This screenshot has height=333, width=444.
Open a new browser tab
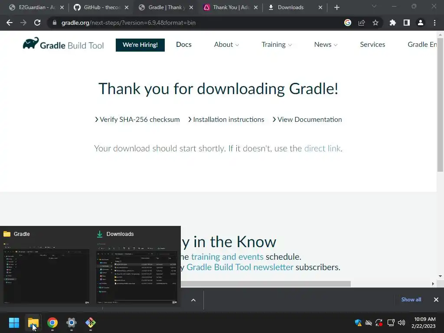(x=336, y=7)
